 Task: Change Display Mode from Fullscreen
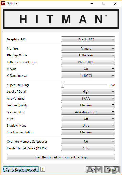(88, 55)
